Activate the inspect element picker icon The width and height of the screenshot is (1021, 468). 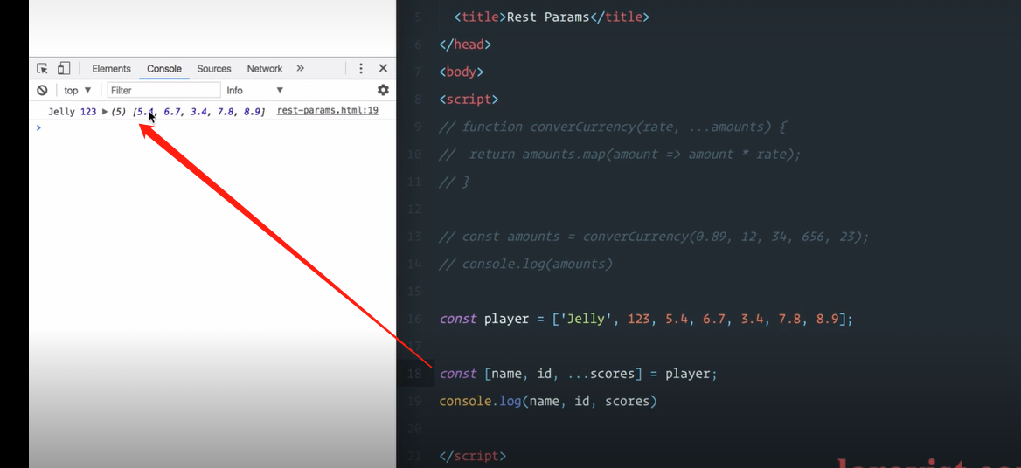point(42,68)
